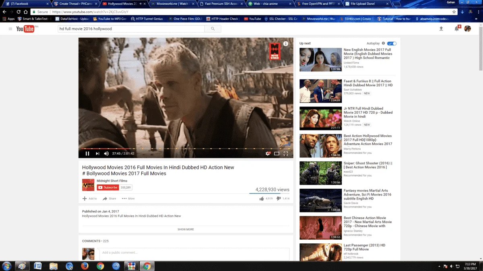This screenshot has width=483, height=271.
Task: Show hidden system tray icons
Action: click(x=439, y=266)
